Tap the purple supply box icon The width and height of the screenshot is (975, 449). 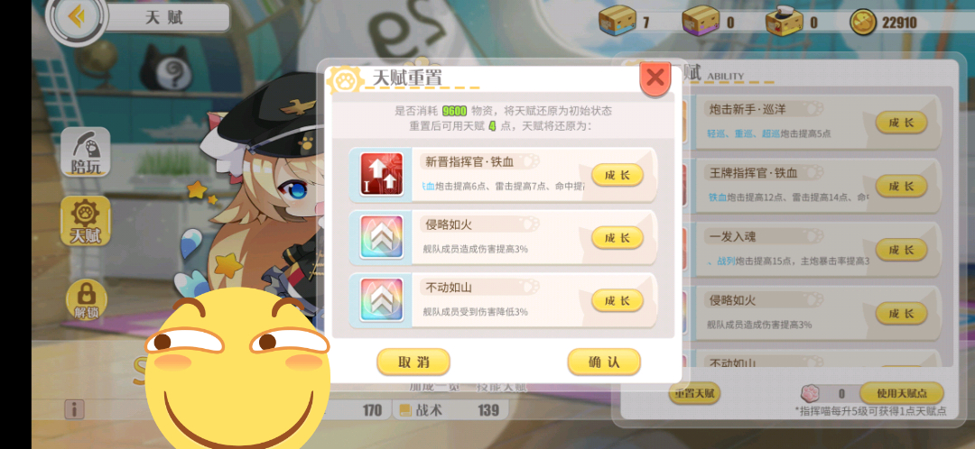(701, 22)
